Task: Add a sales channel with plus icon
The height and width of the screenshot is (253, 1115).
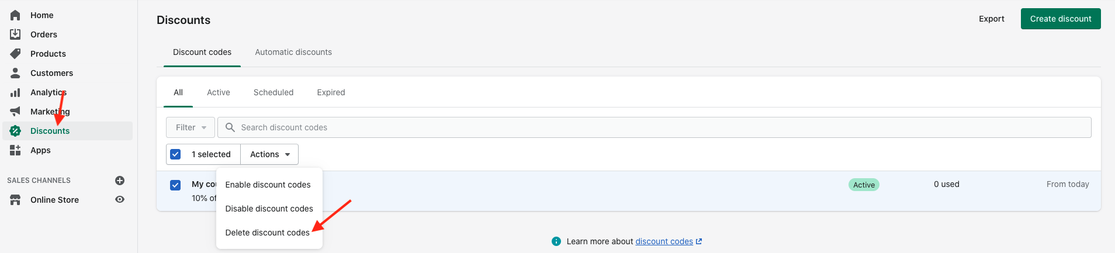Action: (120, 181)
